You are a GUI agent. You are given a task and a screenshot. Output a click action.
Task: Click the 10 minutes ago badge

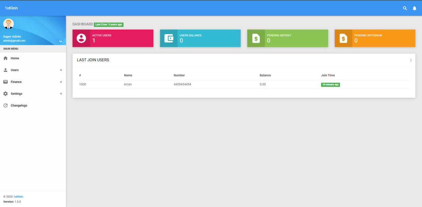point(330,84)
